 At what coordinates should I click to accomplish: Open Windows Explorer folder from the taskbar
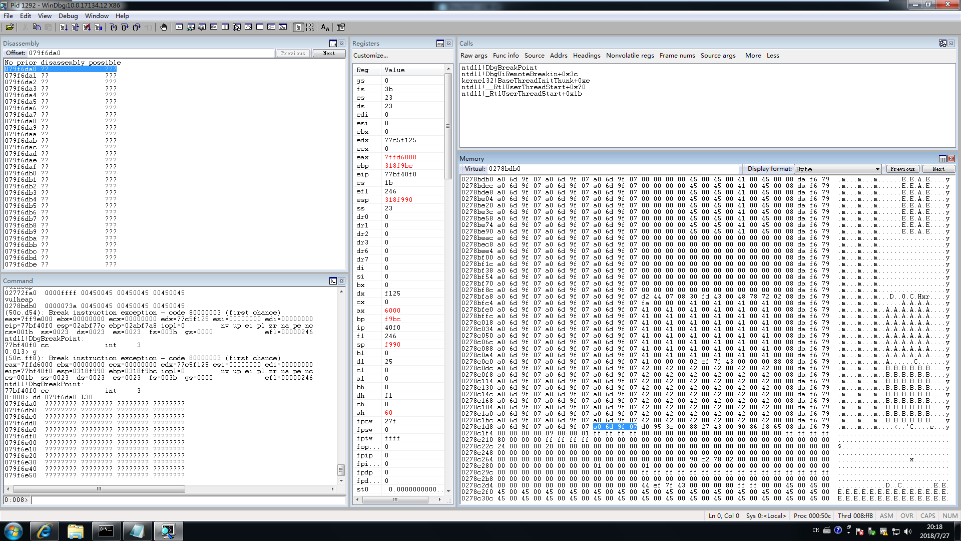[75, 531]
